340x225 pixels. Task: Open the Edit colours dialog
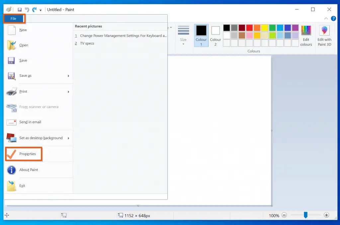tap(306, 35)
